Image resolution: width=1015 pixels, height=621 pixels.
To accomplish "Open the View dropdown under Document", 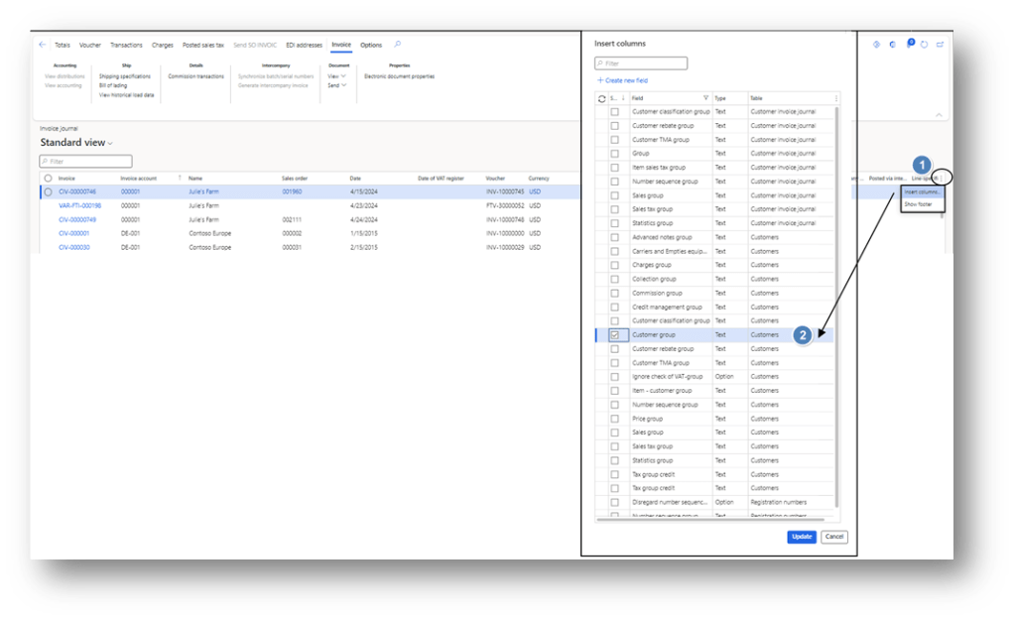I will (x=337, y=76).
